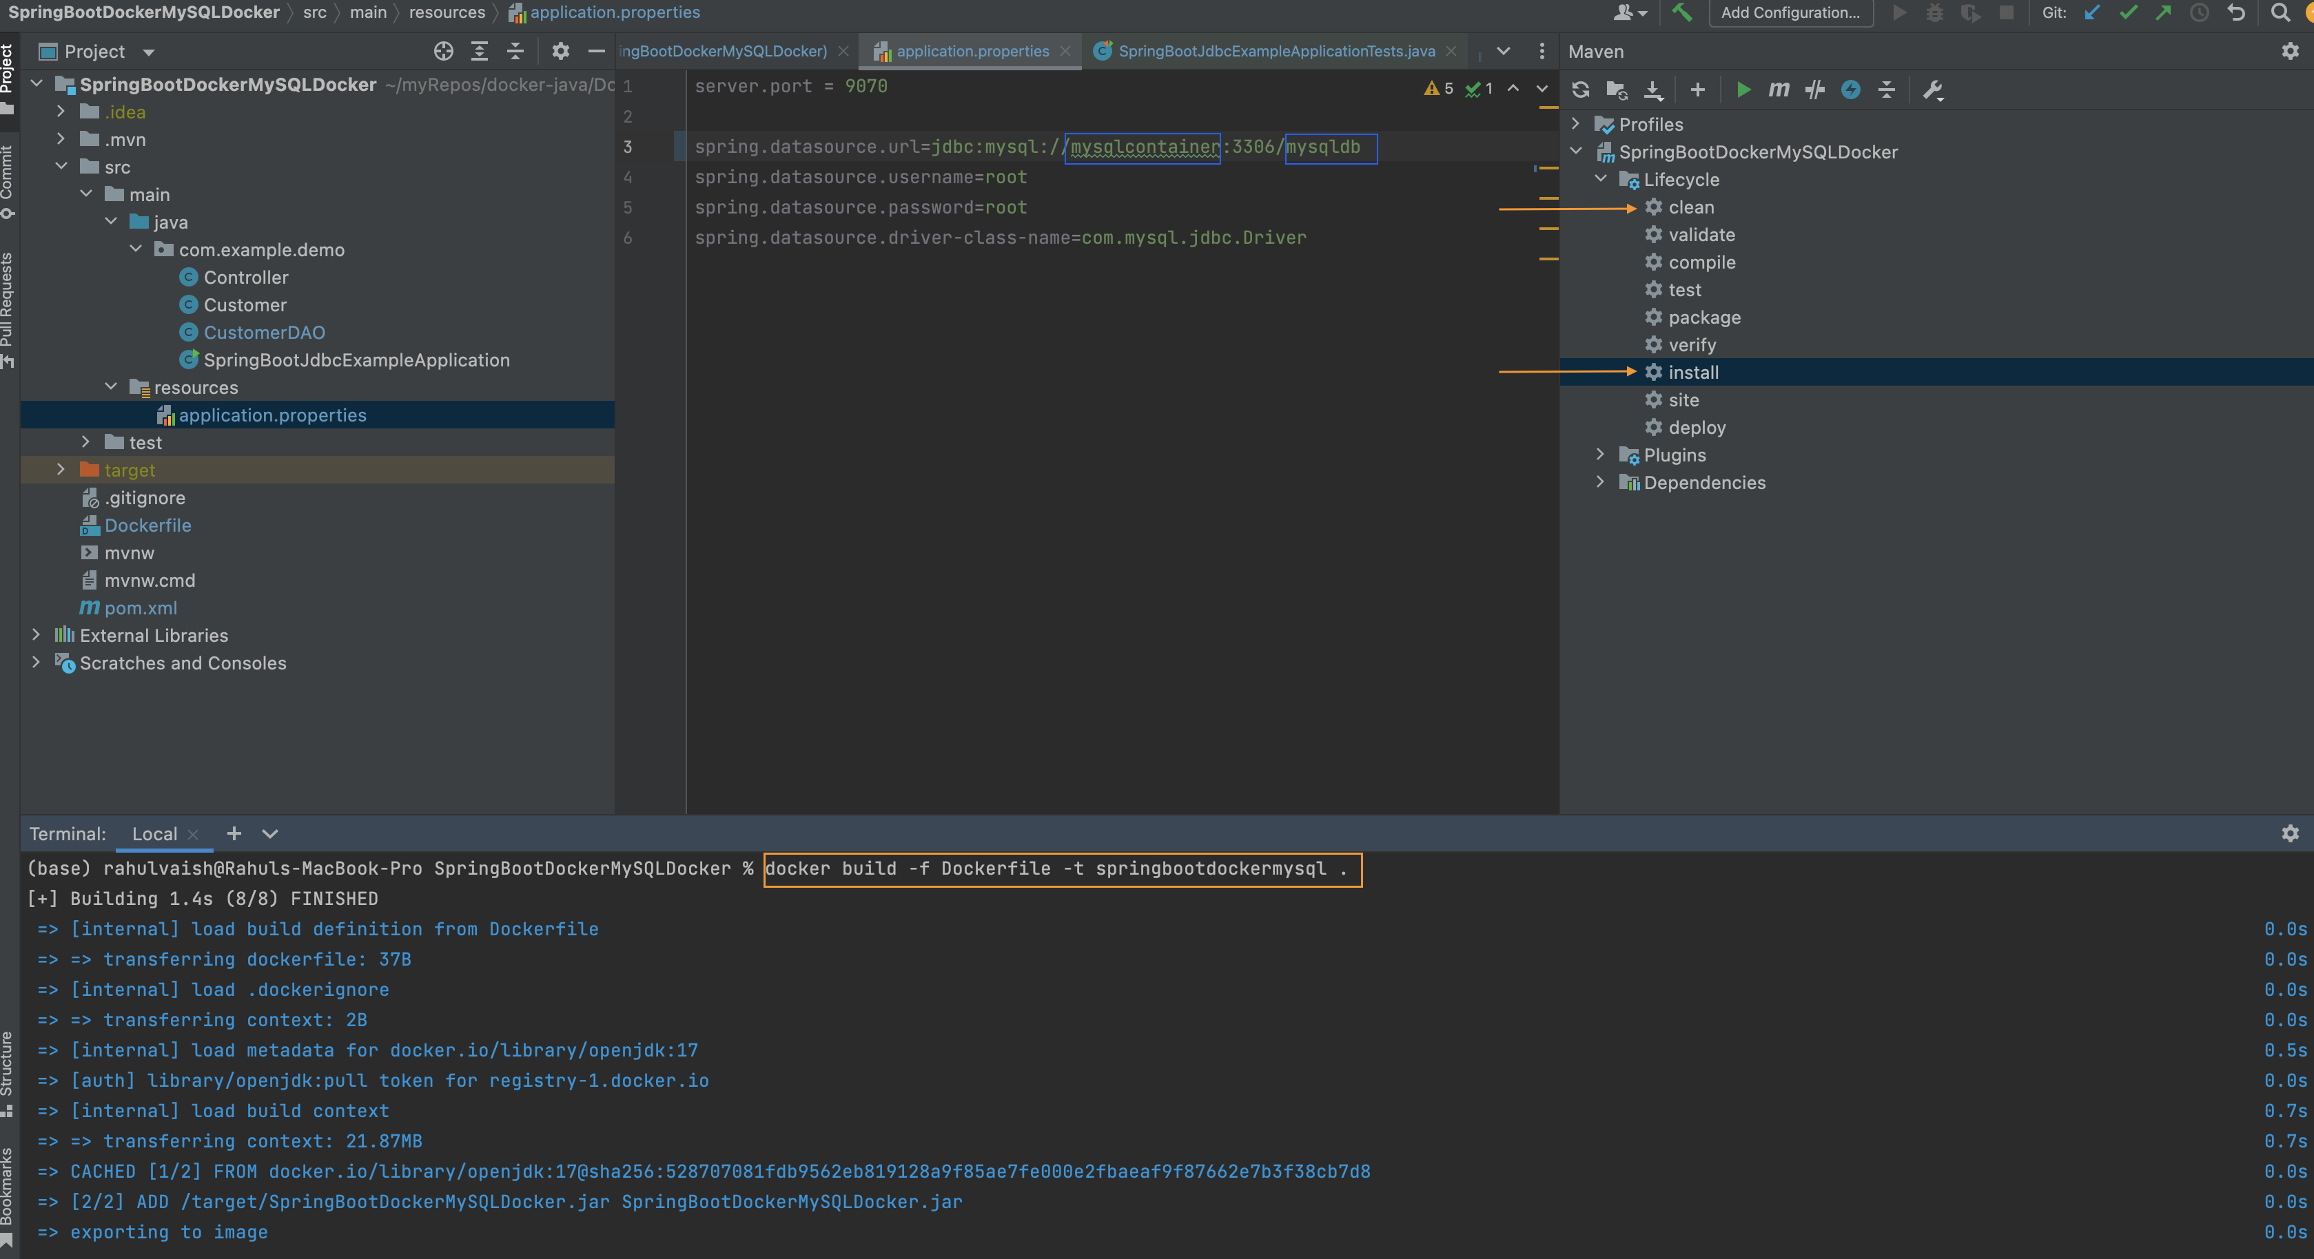Image resolution: width=2314 pixels, height=1259 pixels.
Task: Open Project view dropdown selector
Action: (149, 52)
